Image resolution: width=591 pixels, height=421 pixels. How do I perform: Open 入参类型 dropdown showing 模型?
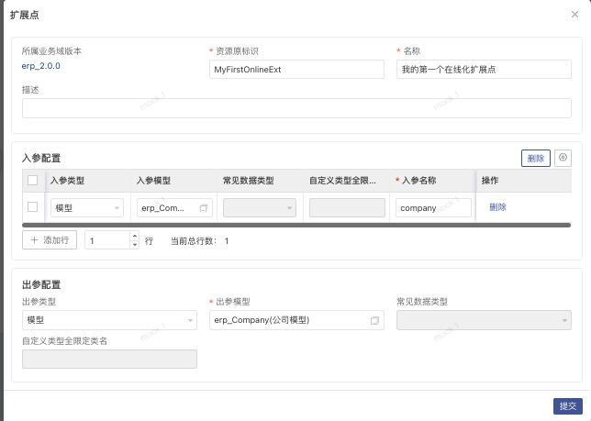pos(87,208)
